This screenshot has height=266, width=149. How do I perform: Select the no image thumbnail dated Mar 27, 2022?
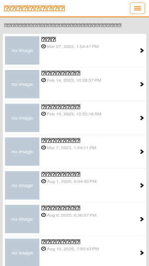click(x=22, y=50)
